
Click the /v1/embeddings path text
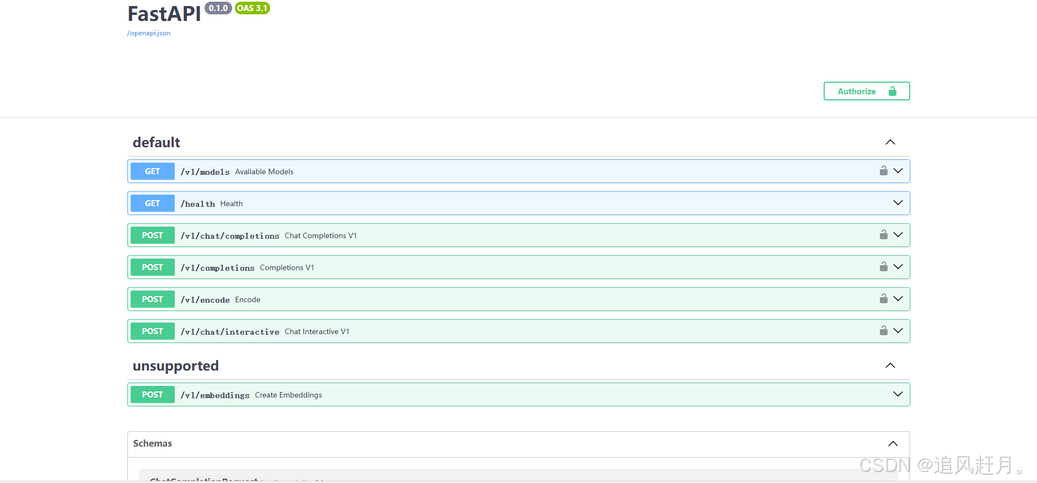point(215,395)
